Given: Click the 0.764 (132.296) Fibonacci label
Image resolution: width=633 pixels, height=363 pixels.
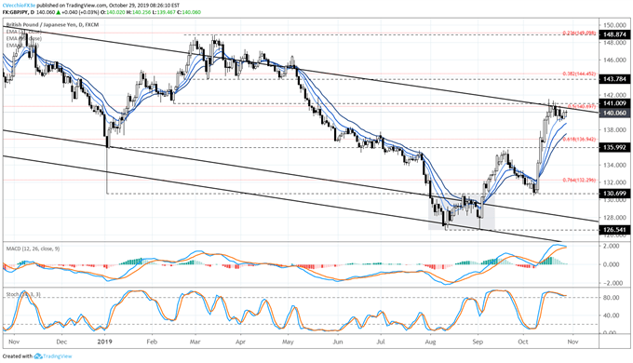Looking at the screenshot, I should pos(579,180).
